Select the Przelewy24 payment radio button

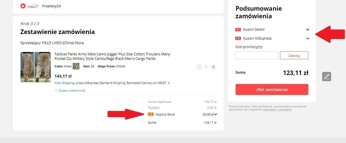coord(23,6)
